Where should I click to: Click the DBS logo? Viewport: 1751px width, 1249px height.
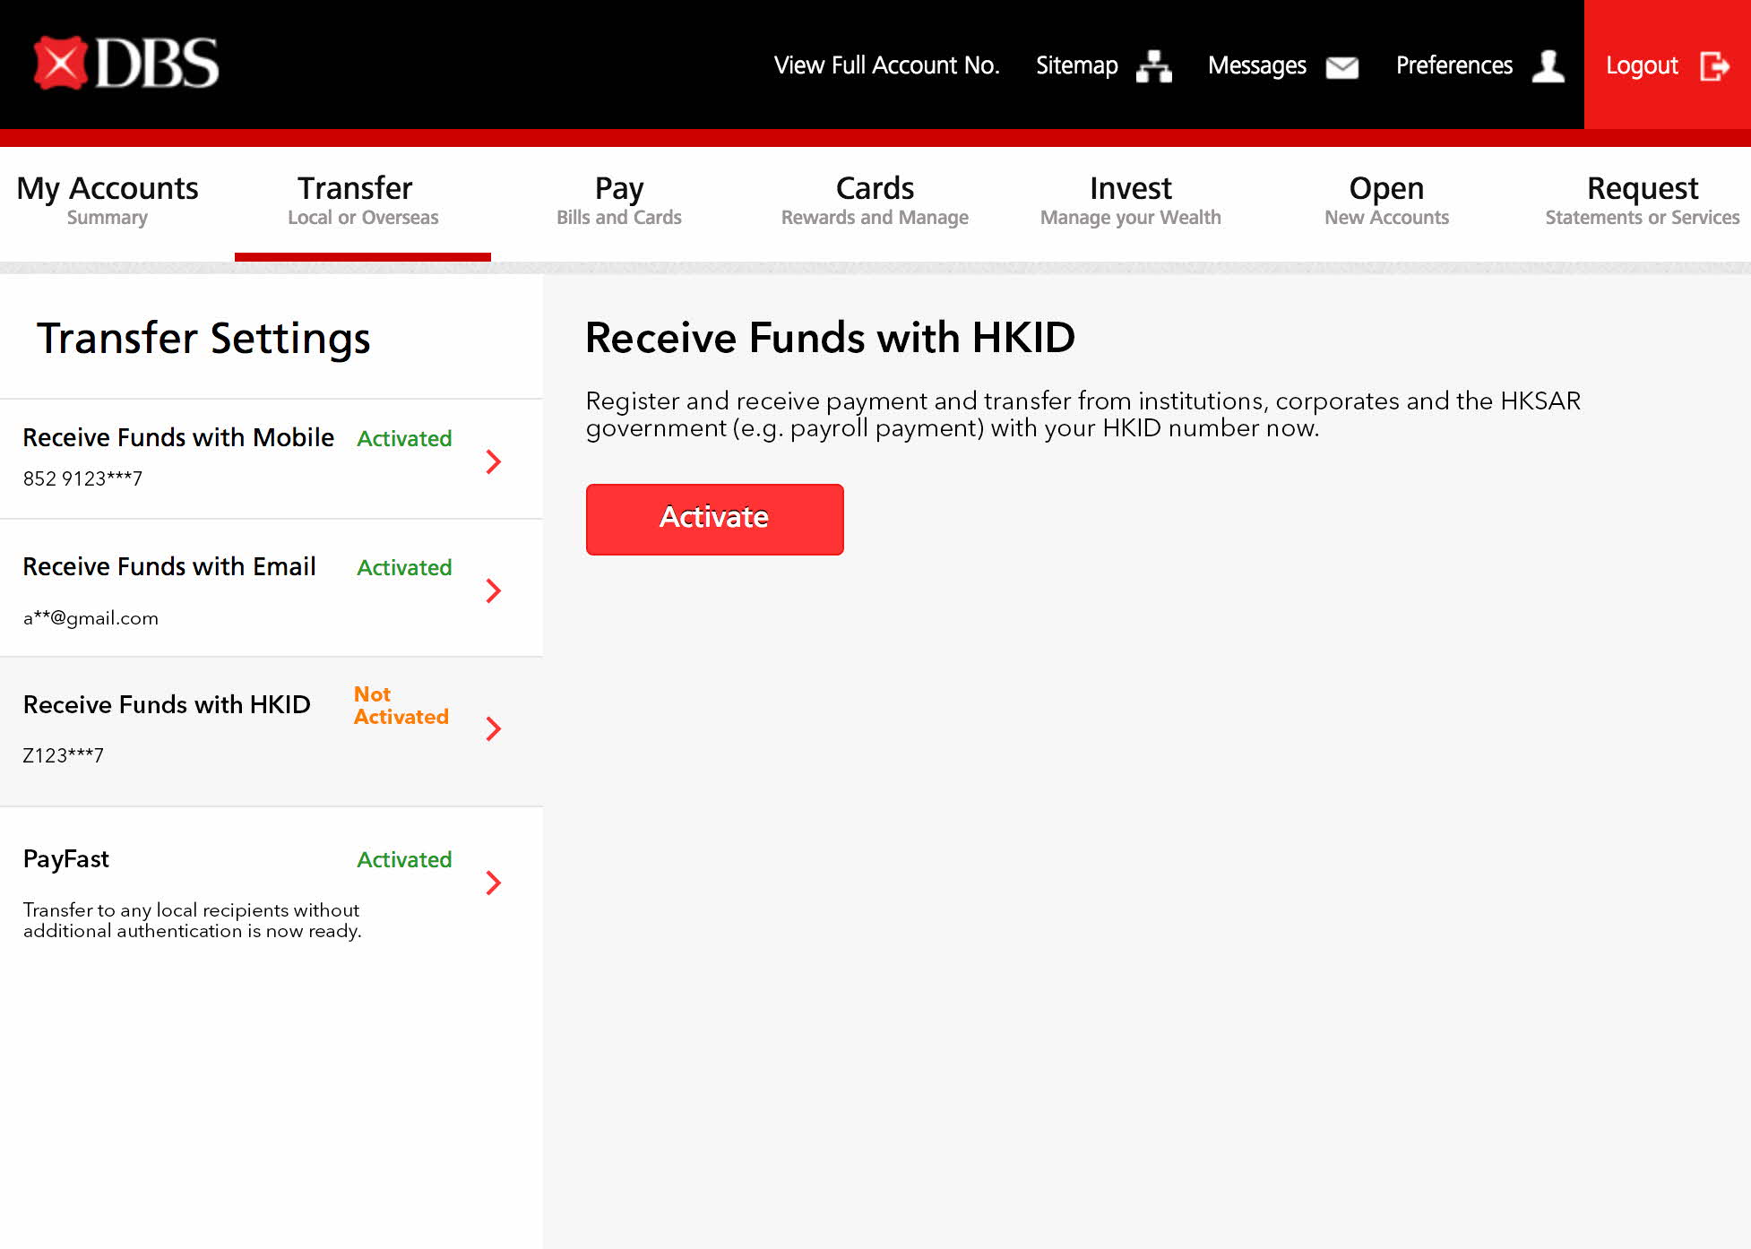[x=126, y=64]
